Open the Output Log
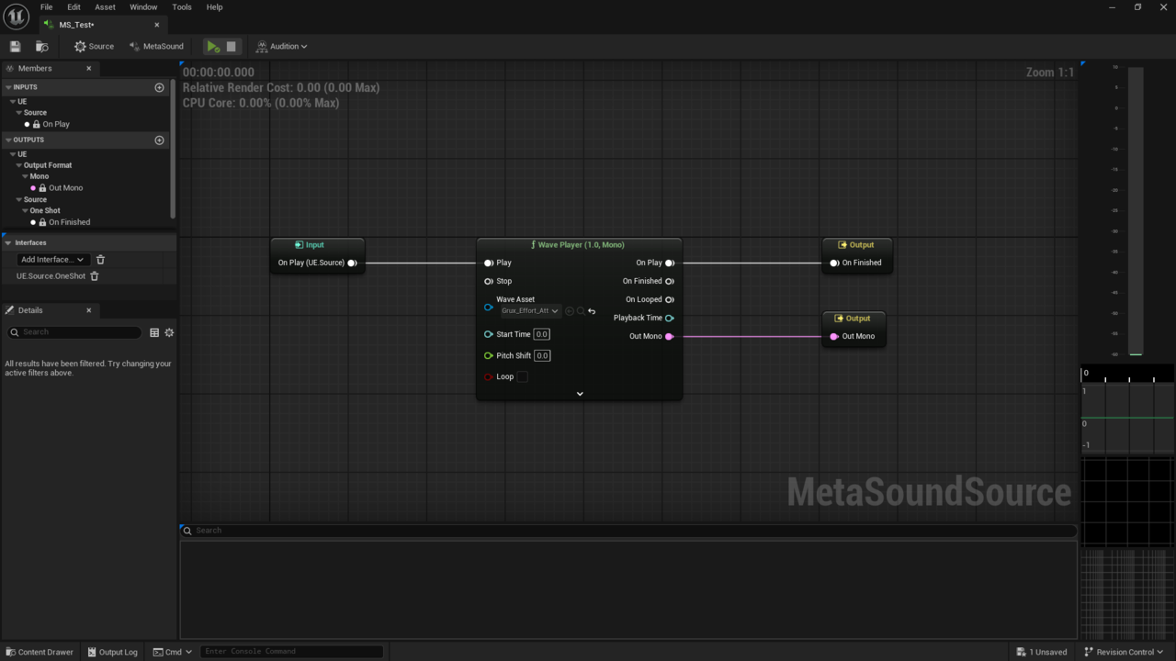The image size is (1176, 661). pos(112,652)
